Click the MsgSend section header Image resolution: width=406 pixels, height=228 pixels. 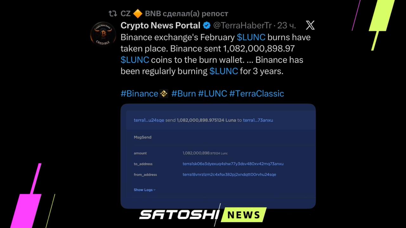coord(142,137)
